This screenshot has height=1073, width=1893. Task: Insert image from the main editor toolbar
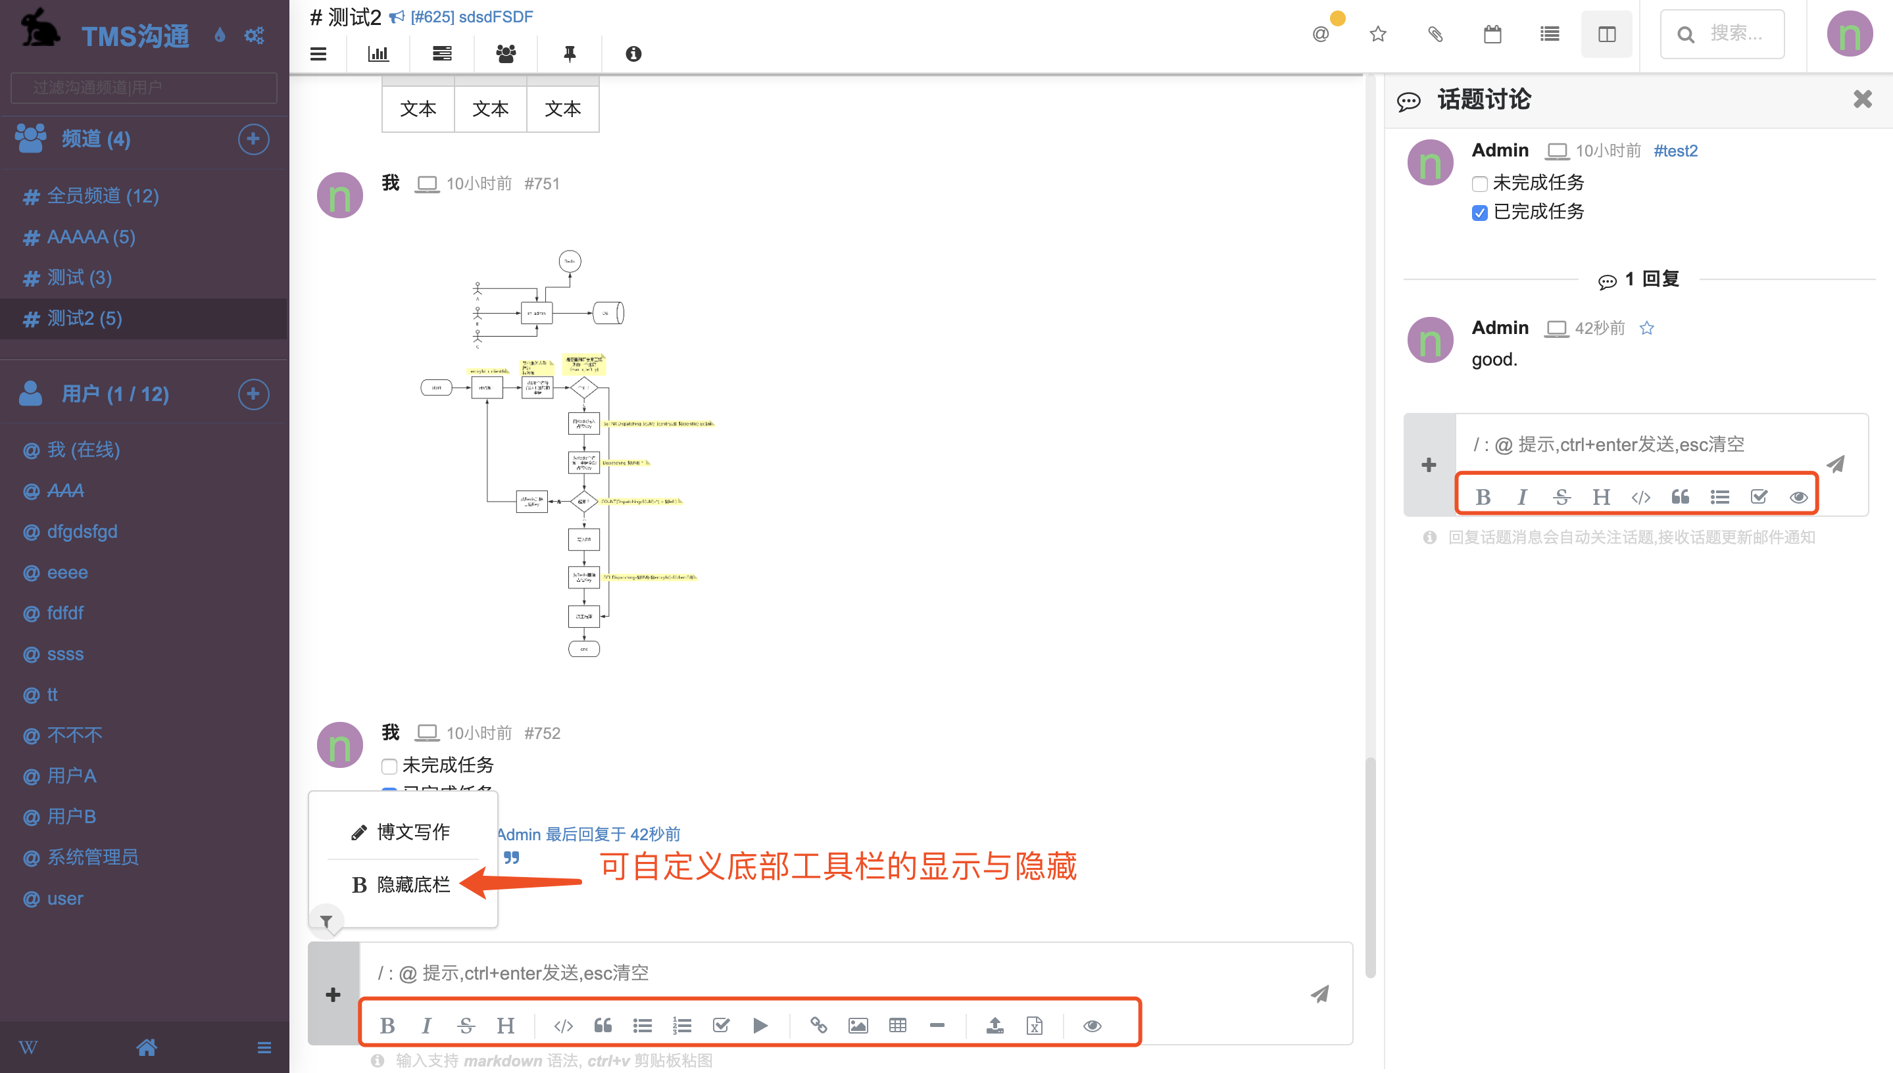point(858,1025)
